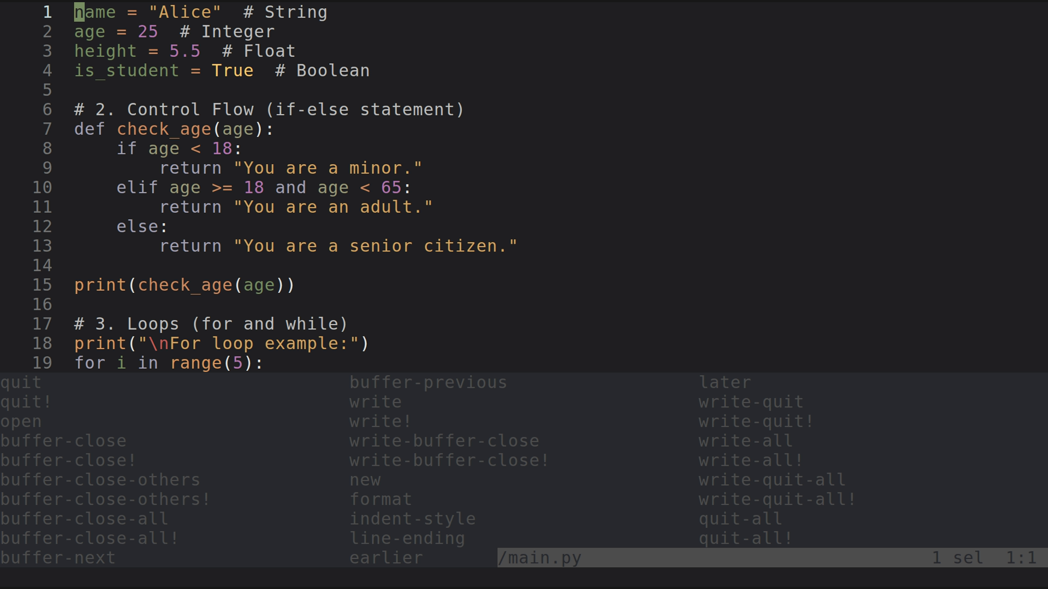The image size is (1048, 589).
Task: Choose the earlier command
Action: [385, 557]
